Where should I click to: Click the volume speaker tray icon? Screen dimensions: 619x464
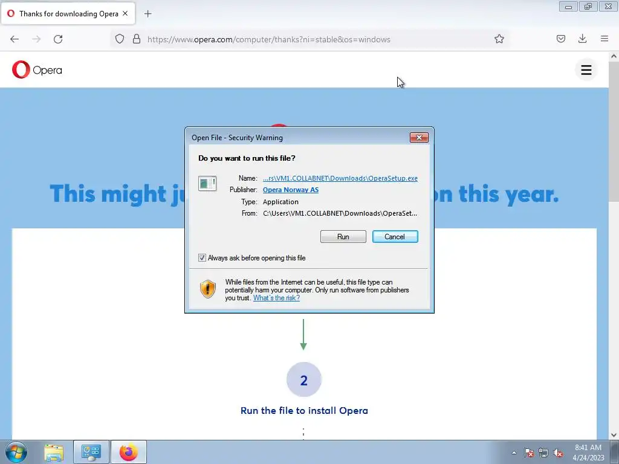click(x=558, y=453)
